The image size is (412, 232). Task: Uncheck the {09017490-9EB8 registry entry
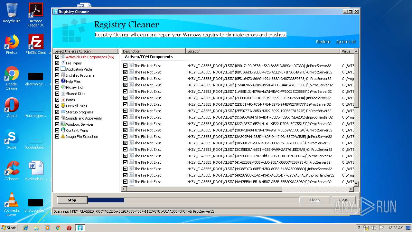click(125, 65)
